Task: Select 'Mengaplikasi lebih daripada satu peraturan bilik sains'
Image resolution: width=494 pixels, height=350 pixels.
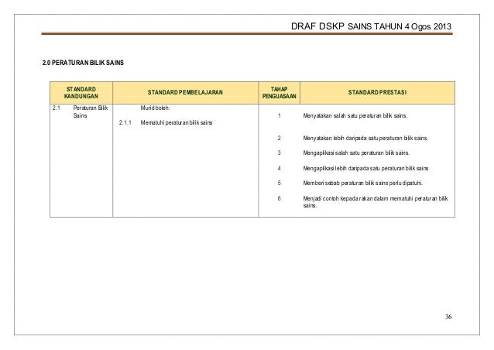Action: [x=365, y=168]
